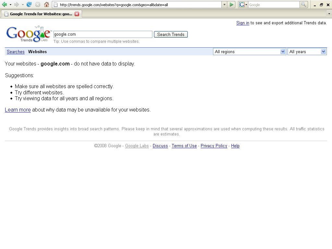Open the Help footer link
Image resolution: width=332 pixels, height=249 pixels.
(x=235, y=146)
